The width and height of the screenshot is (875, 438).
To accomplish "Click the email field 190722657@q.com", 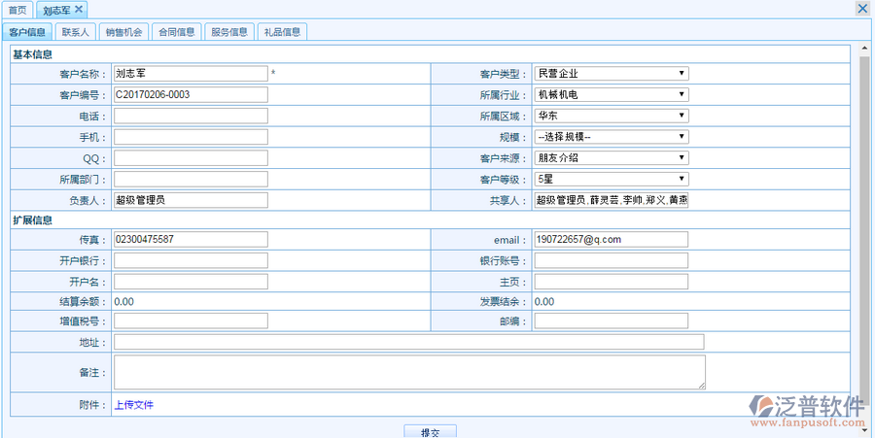I will tap(612, 240).
